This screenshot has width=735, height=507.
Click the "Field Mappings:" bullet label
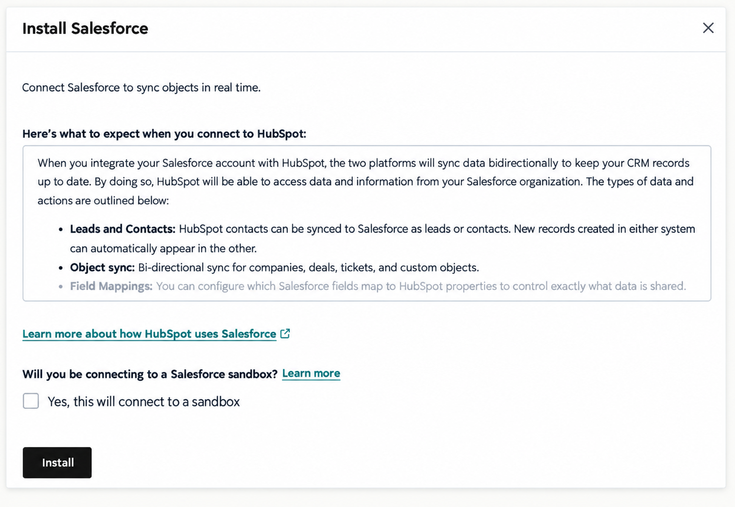(111, 286)
